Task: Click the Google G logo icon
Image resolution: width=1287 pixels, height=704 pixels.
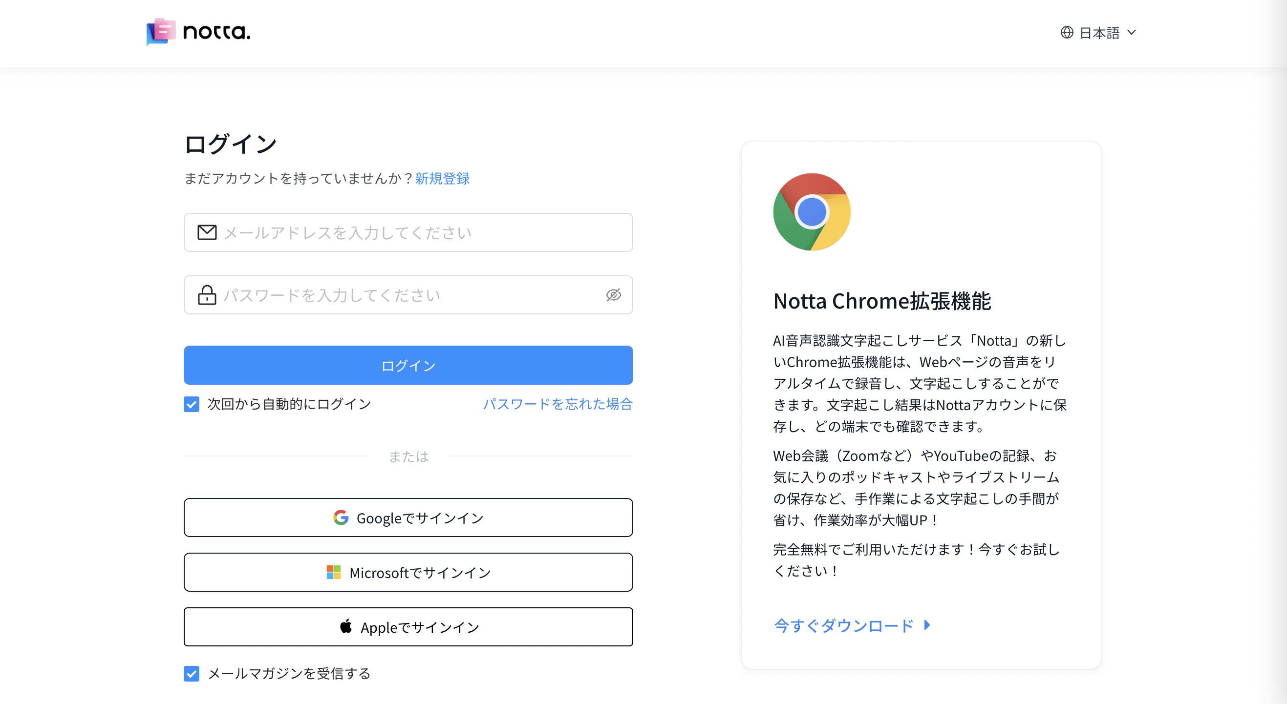Action: click(341, 518)
